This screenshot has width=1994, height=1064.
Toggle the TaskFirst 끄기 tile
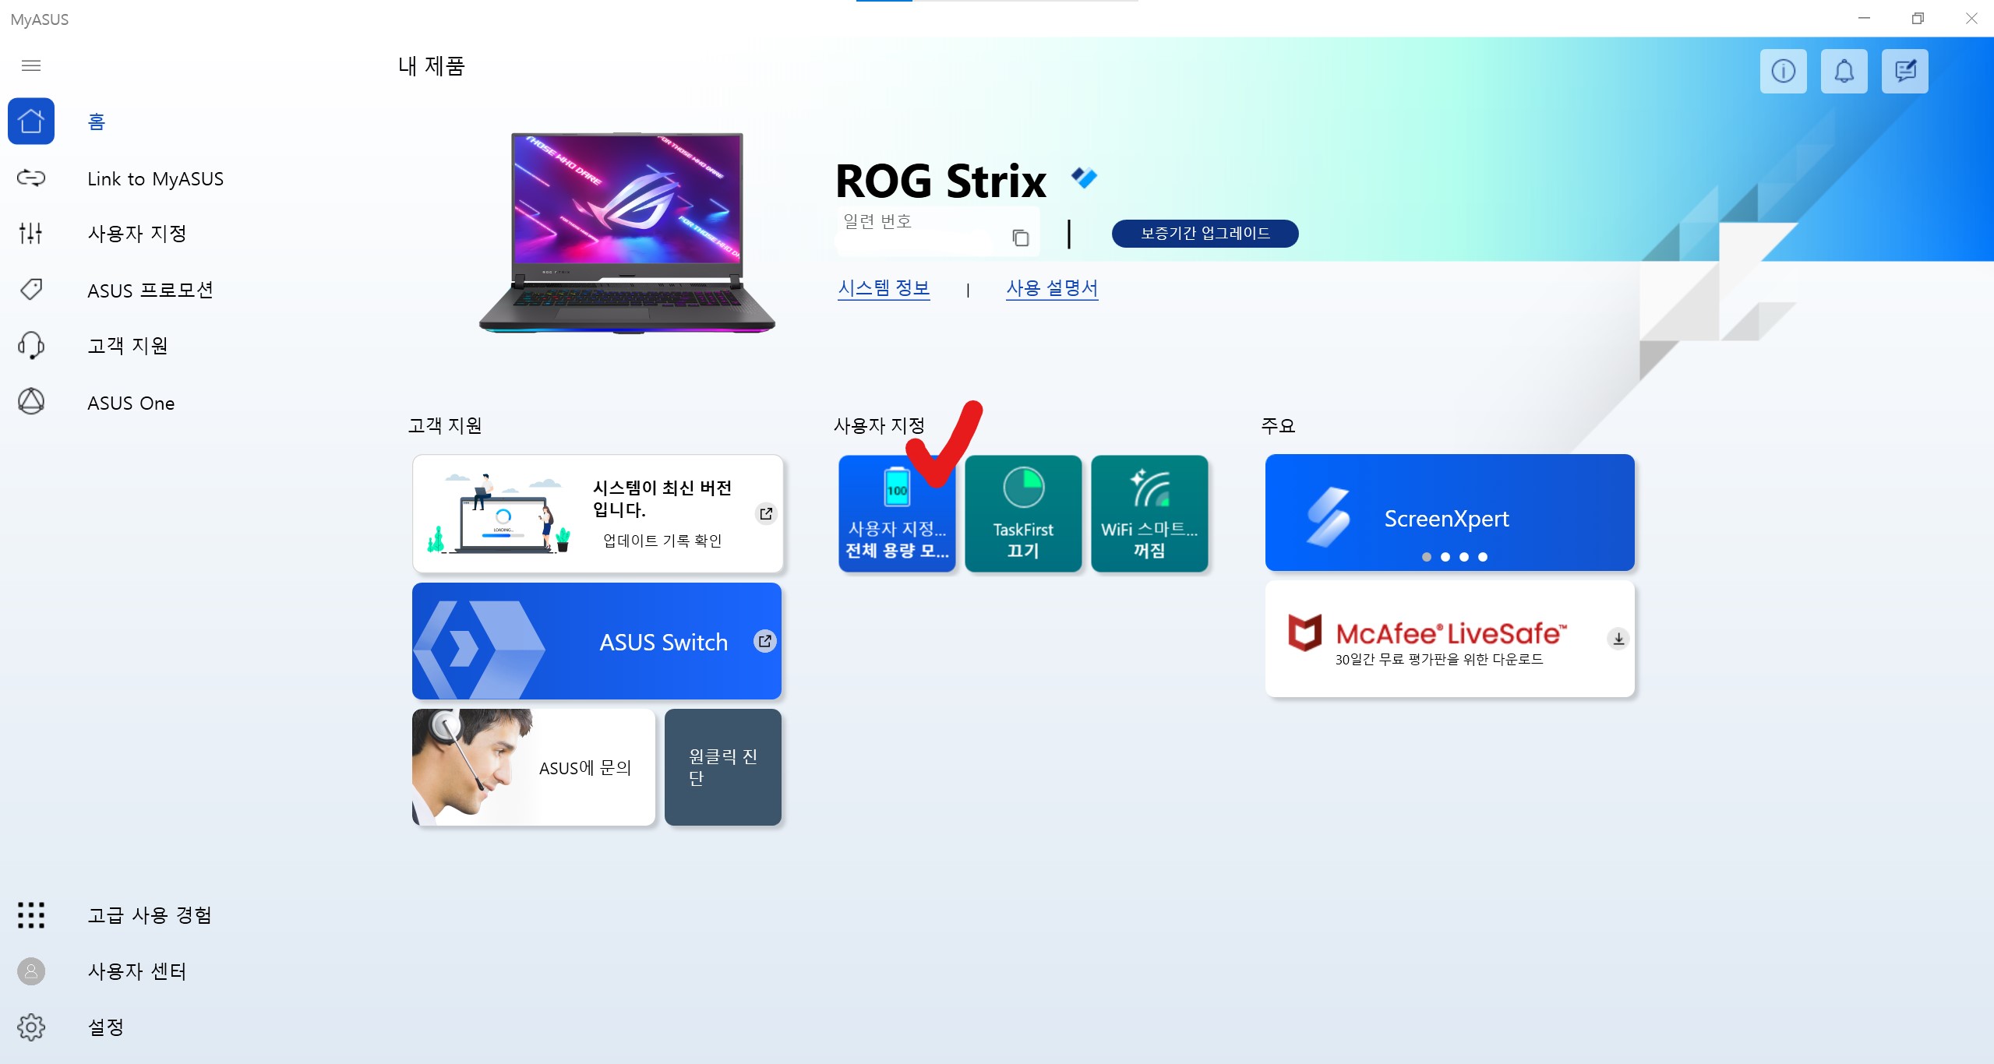coord(1023,514)
